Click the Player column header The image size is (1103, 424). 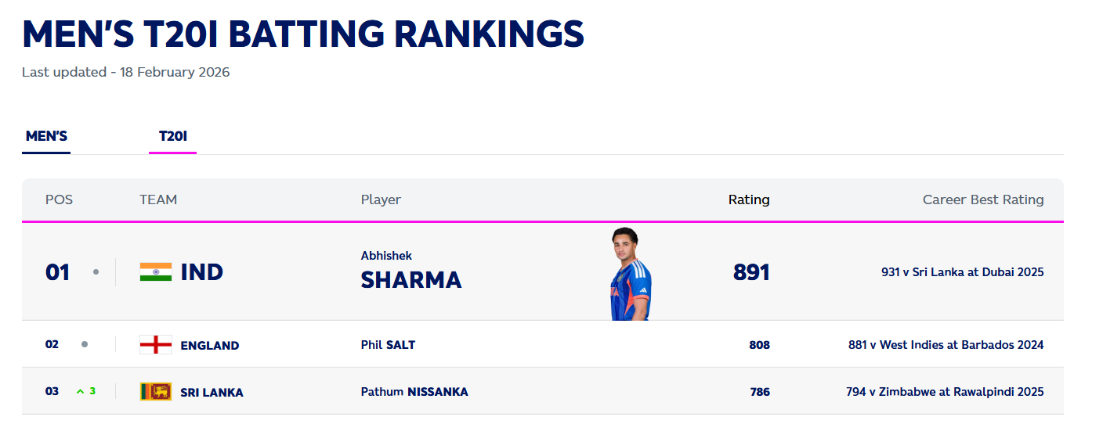pos(381,199)
